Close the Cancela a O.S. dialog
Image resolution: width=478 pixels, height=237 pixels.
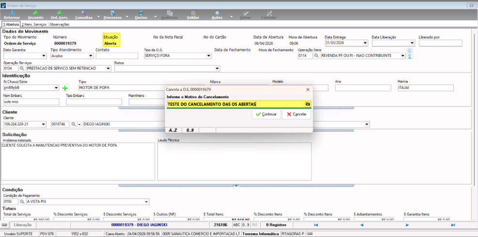308,89
